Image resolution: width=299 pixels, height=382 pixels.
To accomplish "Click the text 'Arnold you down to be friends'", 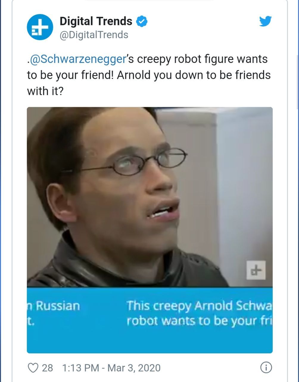I will point(194,75).
